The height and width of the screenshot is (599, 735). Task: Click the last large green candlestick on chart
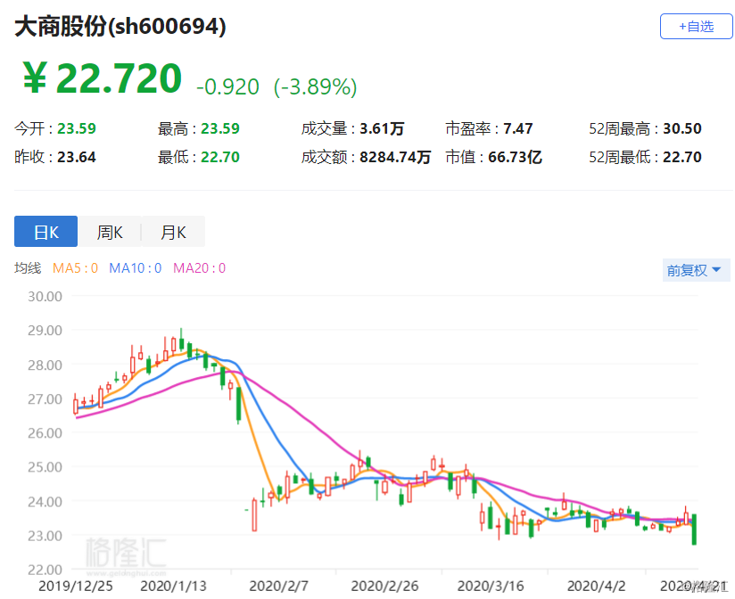[x=694, y=529]
